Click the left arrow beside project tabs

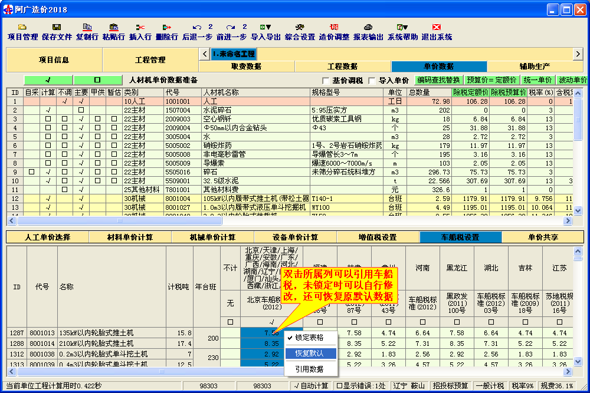coord(204,54)
